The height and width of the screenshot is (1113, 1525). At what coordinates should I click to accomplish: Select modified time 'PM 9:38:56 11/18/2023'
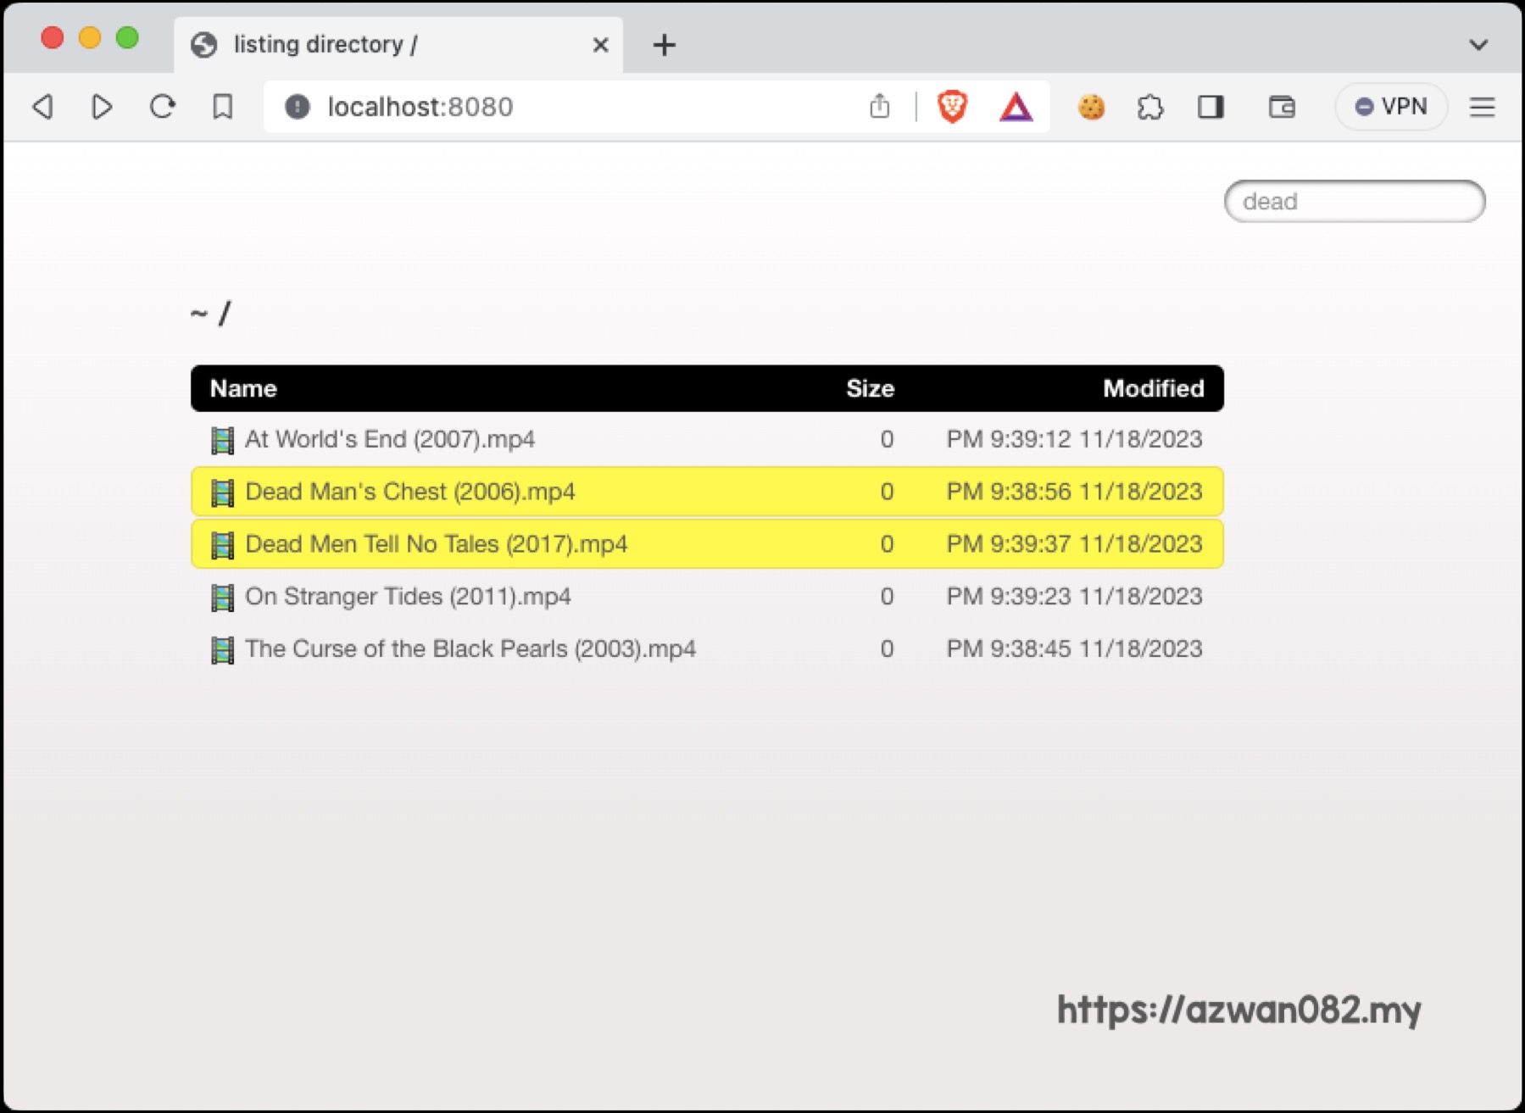click(1074, 492)
